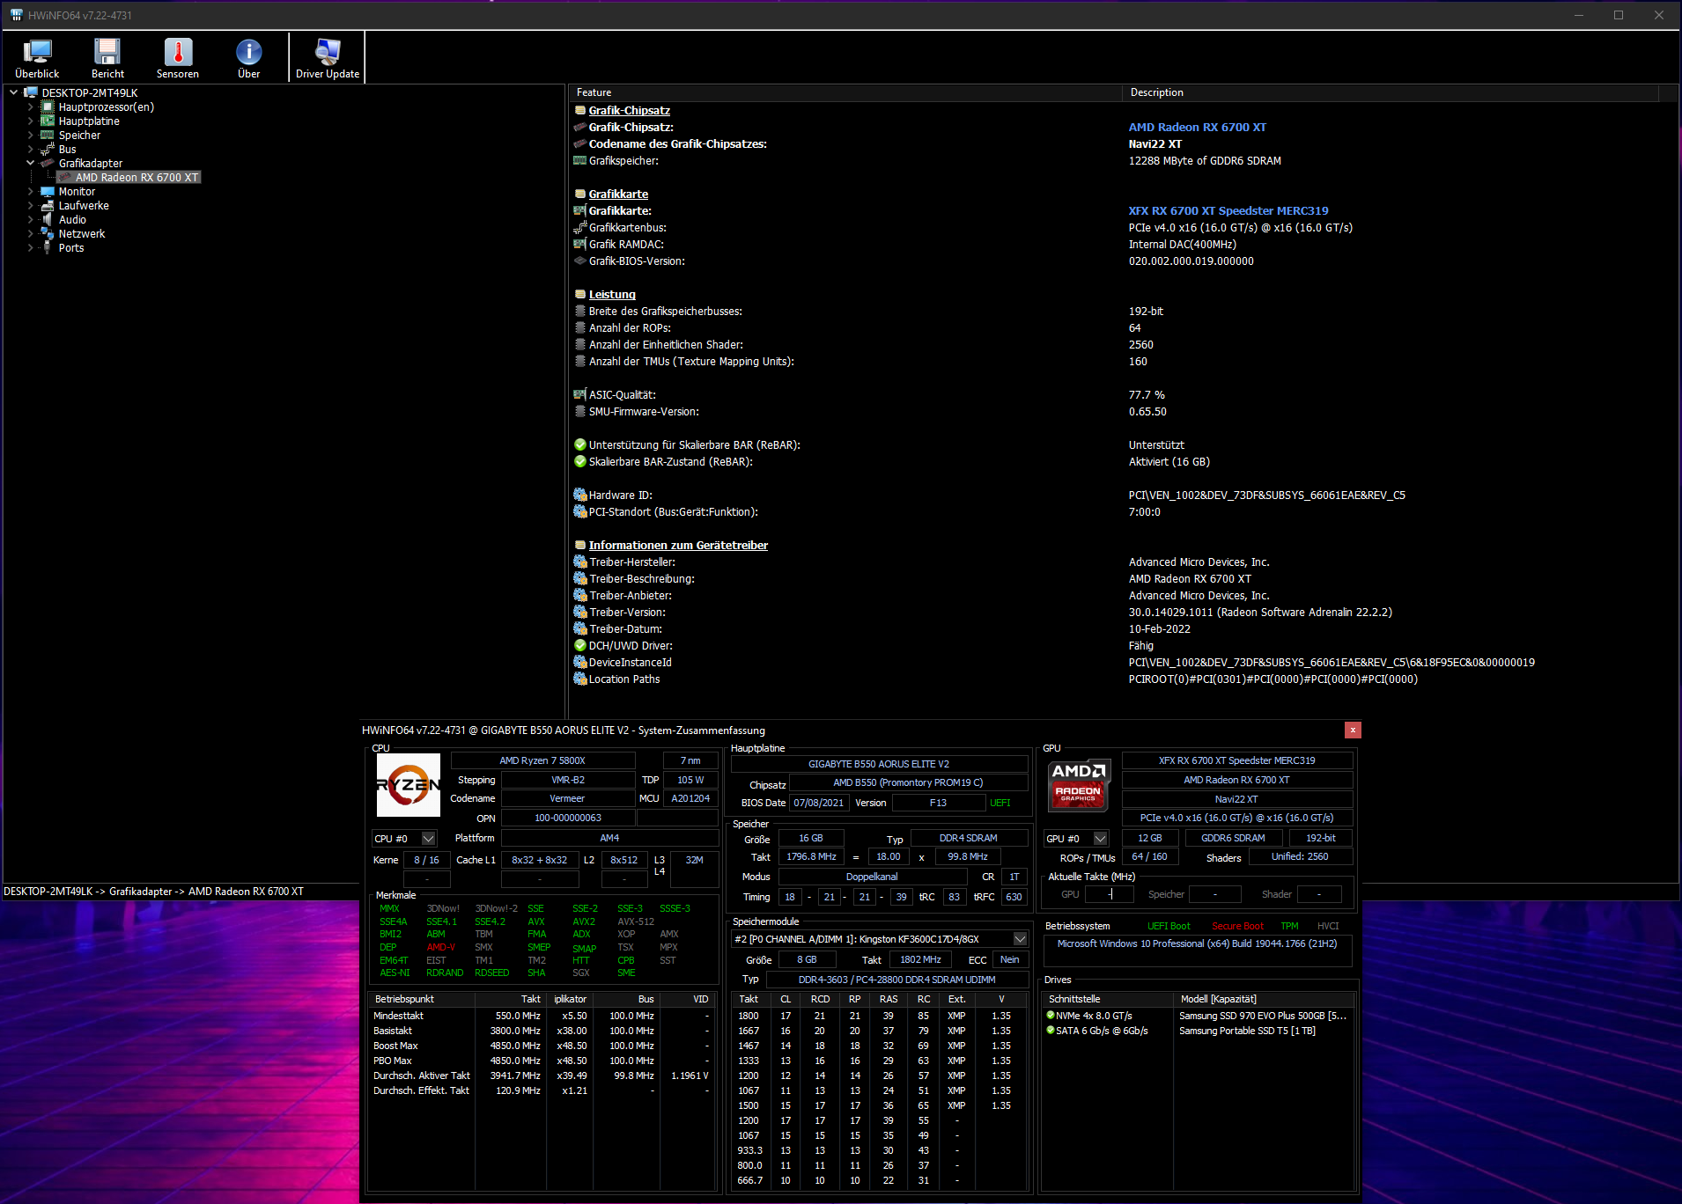
Task: Click the ASIC-Qualität icon
Action: (x=579, y=394)
